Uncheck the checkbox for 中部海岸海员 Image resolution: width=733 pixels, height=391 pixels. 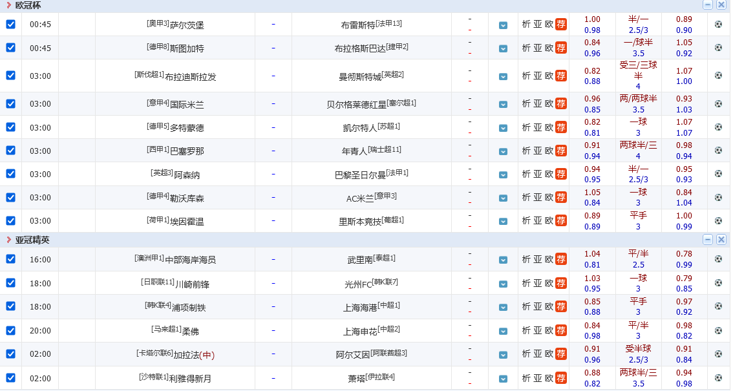pos(10,259)
